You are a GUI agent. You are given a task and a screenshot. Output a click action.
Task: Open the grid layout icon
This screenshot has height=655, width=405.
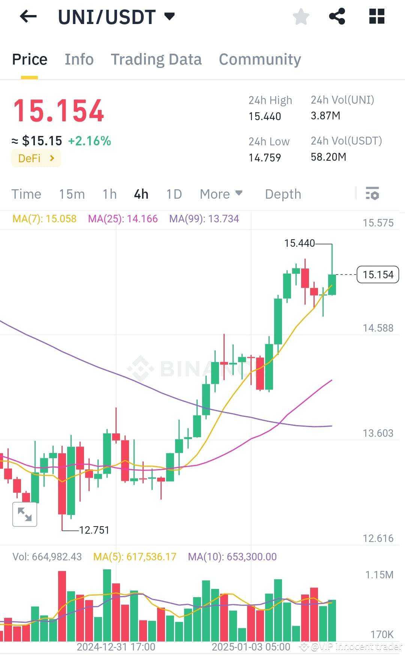tap(376, 17)
